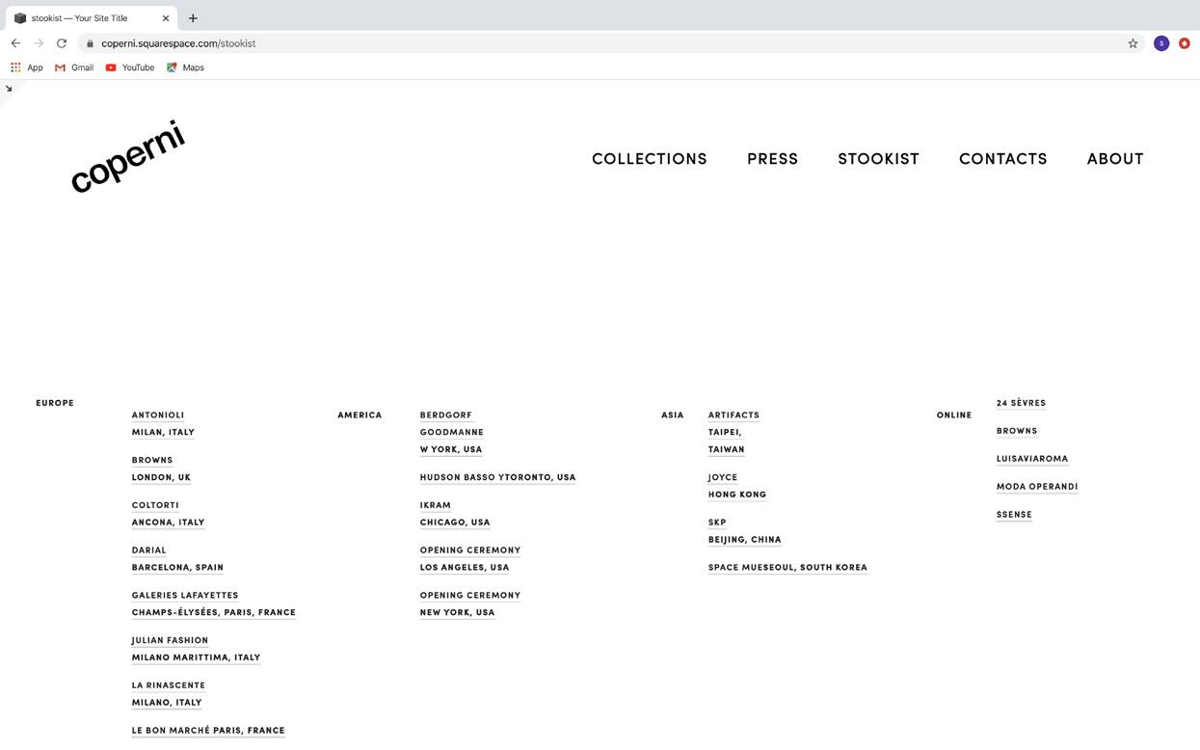Open the Antonioli stockist link

pos(158,415)
